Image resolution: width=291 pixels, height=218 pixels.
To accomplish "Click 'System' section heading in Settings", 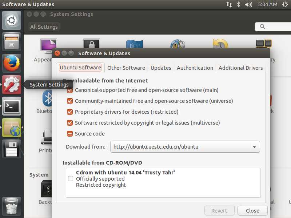I will tap(39, 175).
